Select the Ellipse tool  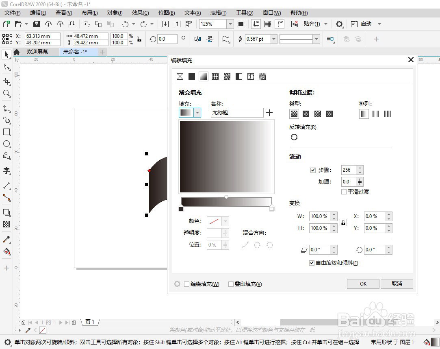pyautogui.click(x=7, y=144)
